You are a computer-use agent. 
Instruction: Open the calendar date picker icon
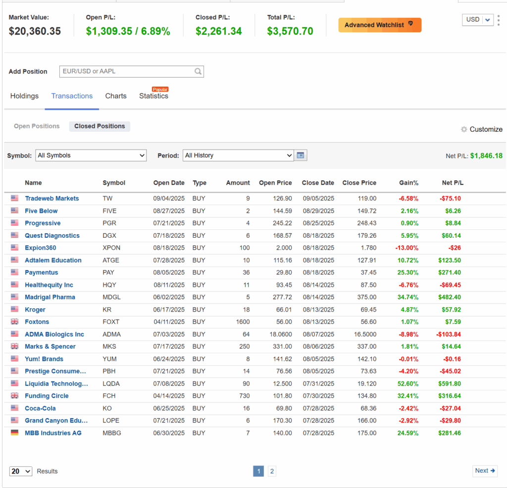[301, 156]
